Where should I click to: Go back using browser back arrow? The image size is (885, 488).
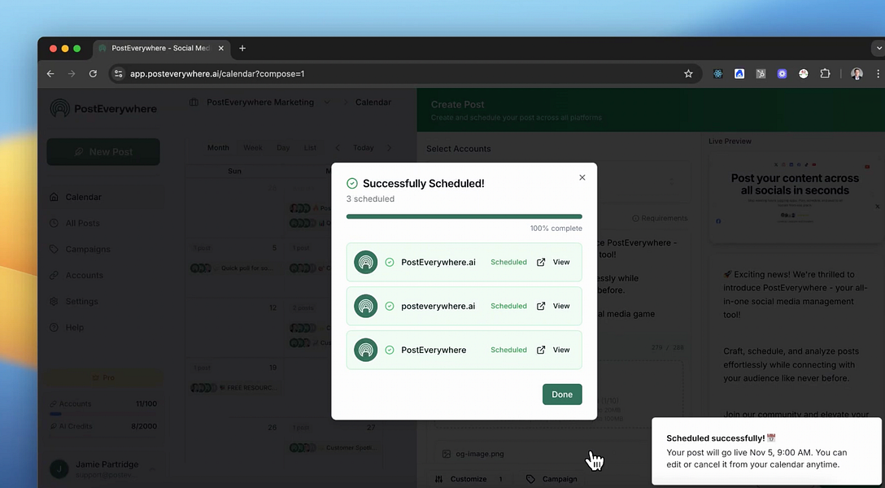tap(50, 74)
